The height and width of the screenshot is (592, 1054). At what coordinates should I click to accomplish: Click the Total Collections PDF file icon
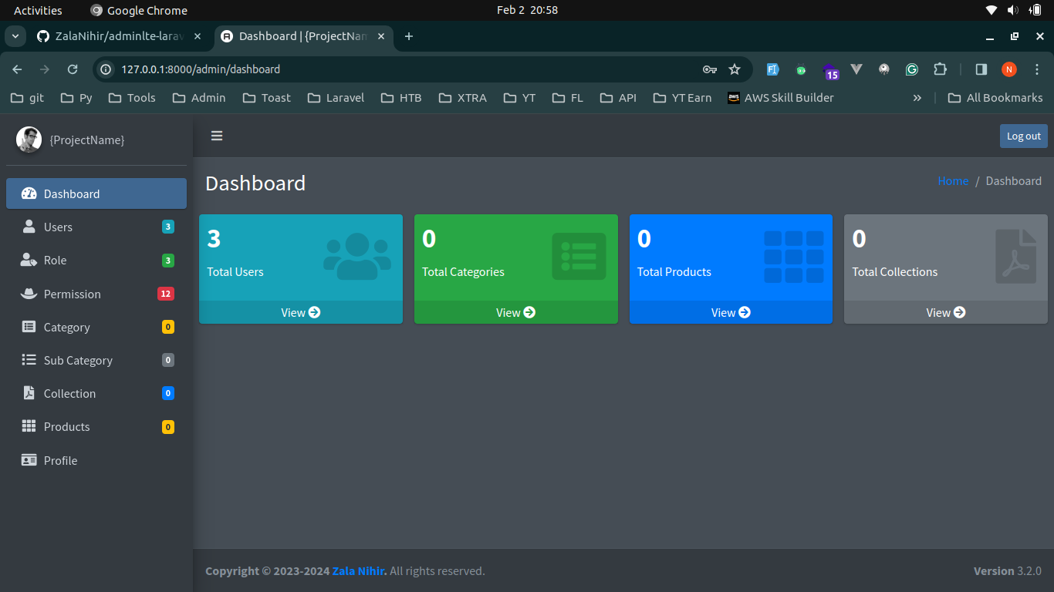1015,257
